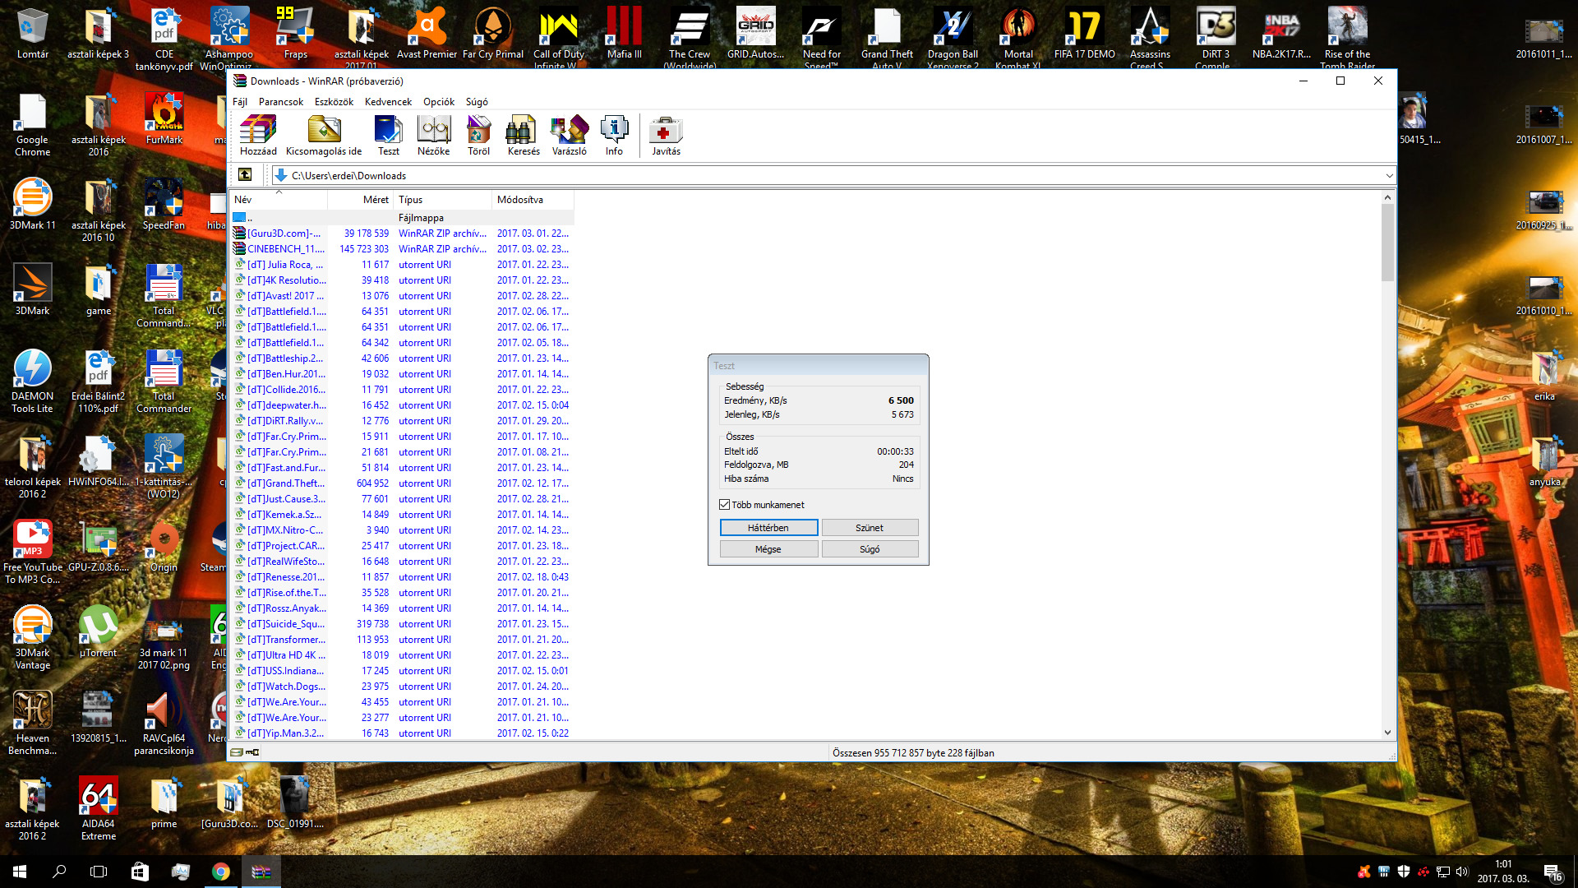Open the Fájl menu
Screen dimensions: 1578x888
click(x=240, y=102)
